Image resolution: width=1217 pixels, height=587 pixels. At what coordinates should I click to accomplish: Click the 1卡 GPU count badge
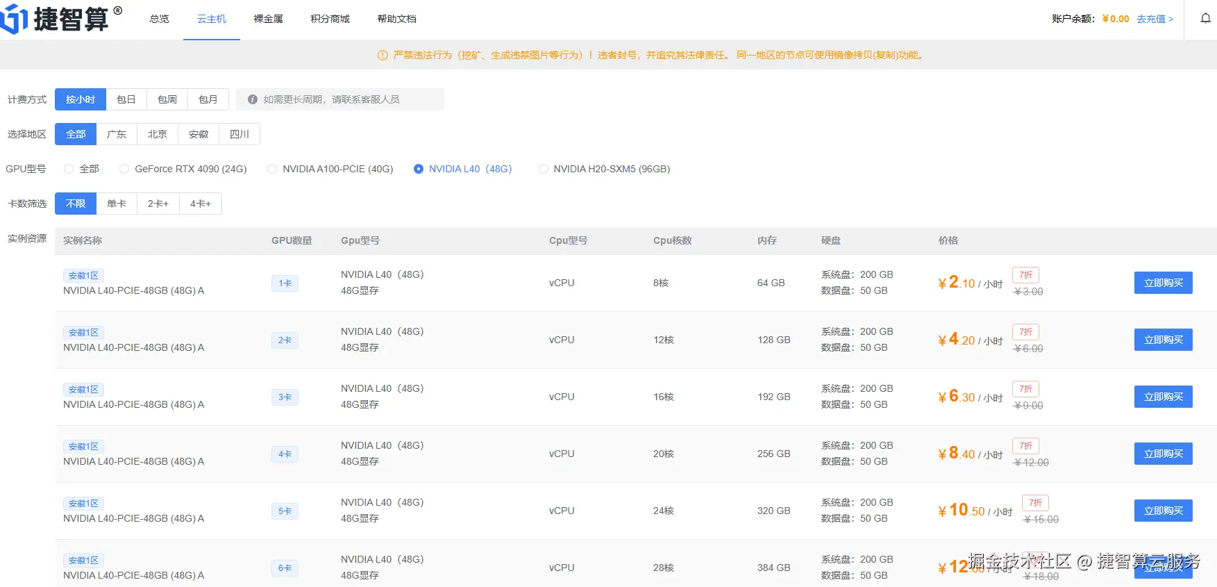click(x=285, y=283)
